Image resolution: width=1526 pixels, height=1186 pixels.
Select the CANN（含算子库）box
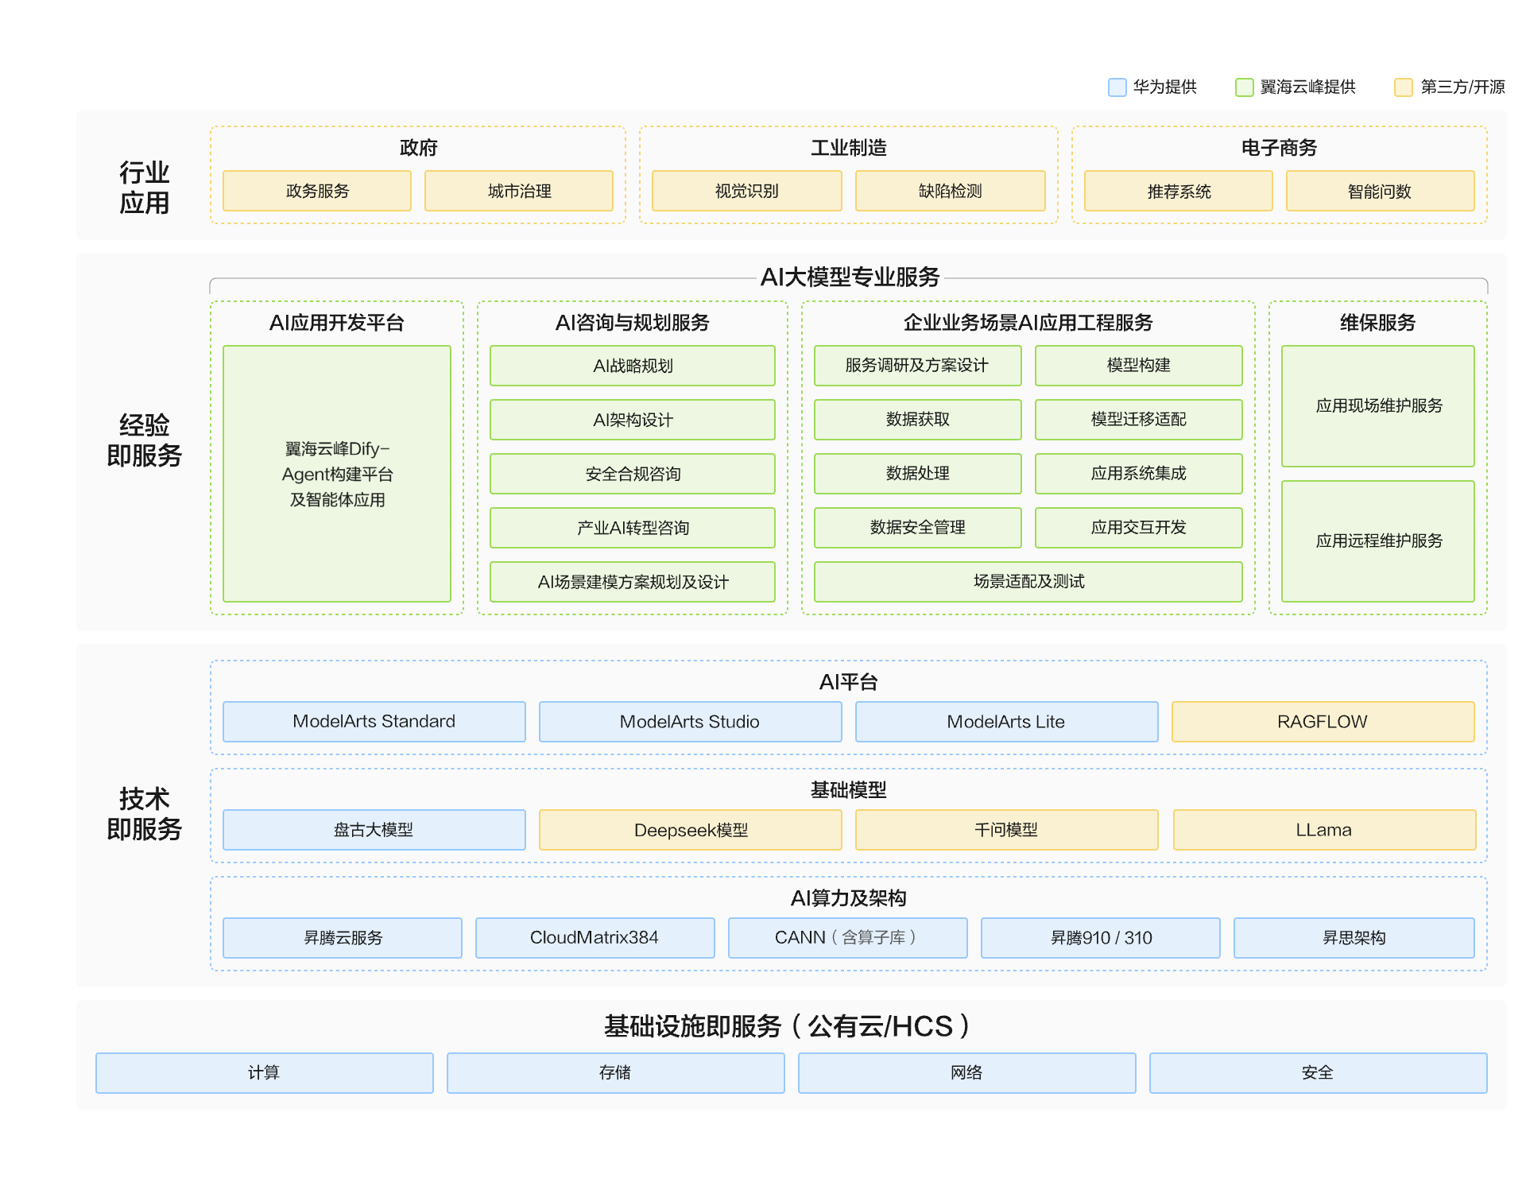click(x=848, y=938)
